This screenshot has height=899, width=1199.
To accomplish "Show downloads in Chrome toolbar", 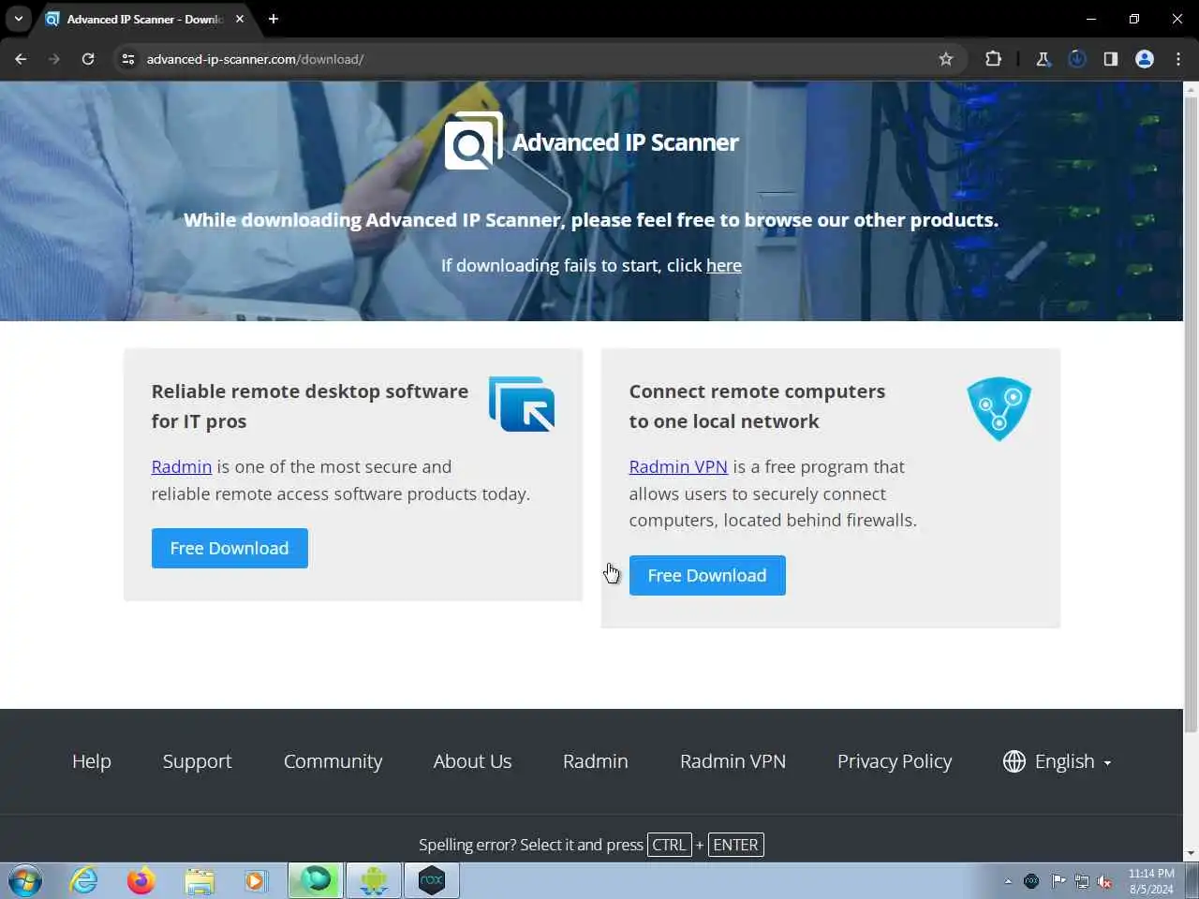I will click(1077, 59).
